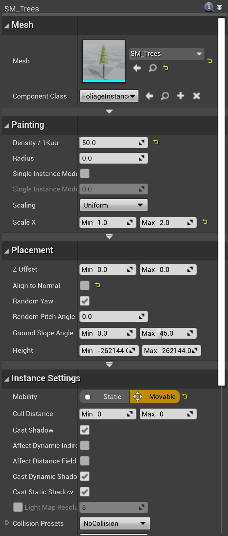228x536 pixels.
Task: Open the Scaling Uniform dropdown
Action: tap(114, 205)
